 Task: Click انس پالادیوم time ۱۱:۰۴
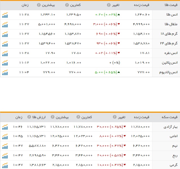click(x=24, y=72)
